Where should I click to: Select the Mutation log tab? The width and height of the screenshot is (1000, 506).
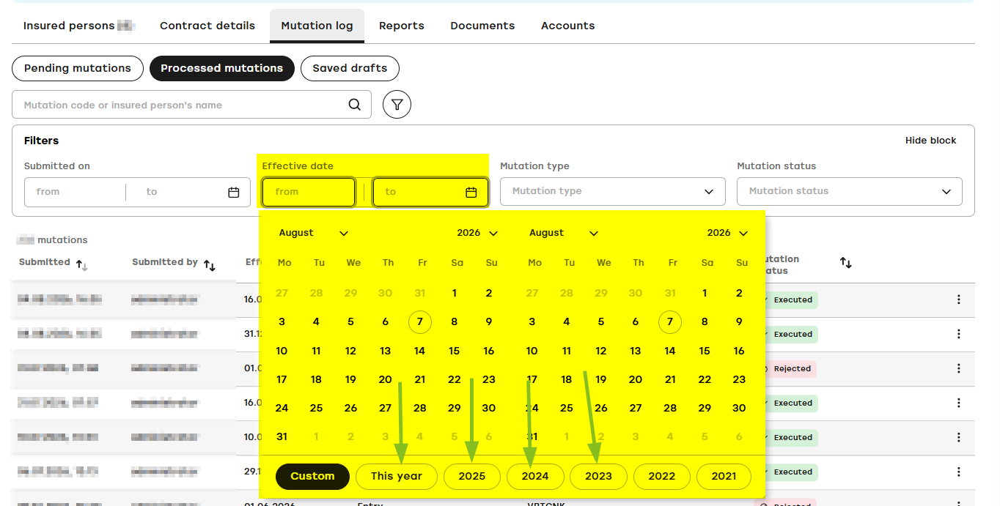[x=317, y=26]
